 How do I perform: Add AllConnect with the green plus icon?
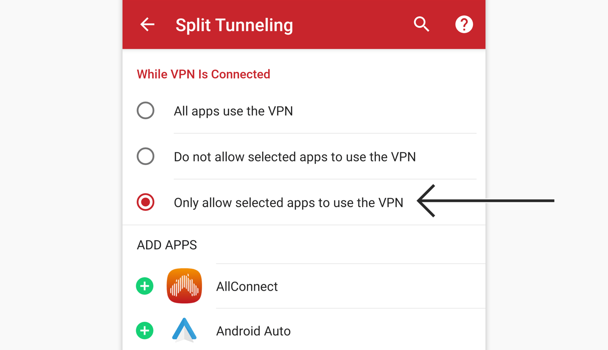click(x=145, y=286)
